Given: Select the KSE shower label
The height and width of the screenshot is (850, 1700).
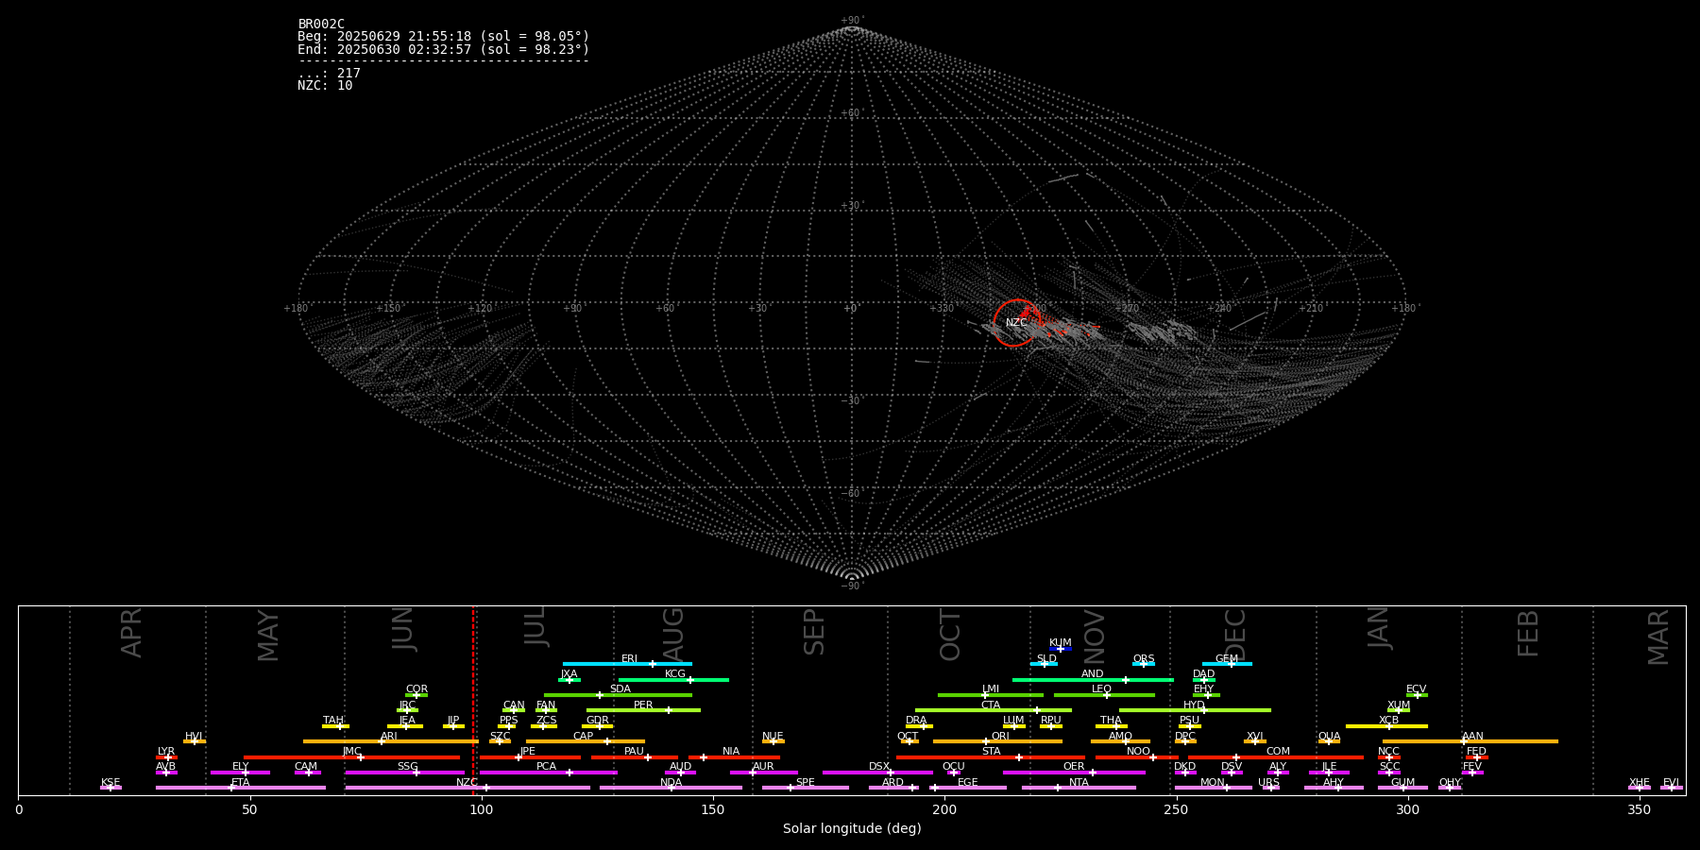Looking at the screenshot, I should (110, 783).
